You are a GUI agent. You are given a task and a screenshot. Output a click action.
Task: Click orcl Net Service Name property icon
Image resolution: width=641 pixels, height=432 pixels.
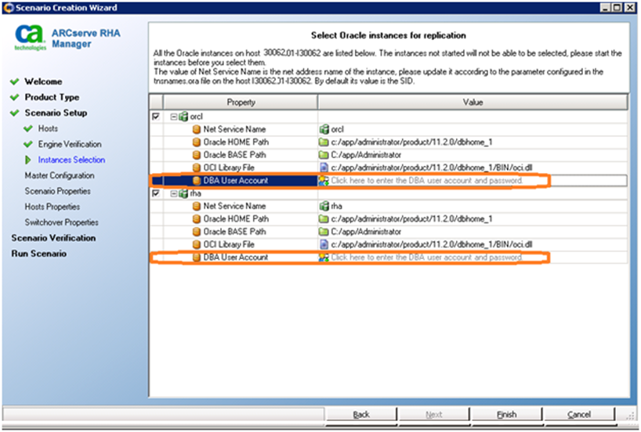click(x=197, y=130)
